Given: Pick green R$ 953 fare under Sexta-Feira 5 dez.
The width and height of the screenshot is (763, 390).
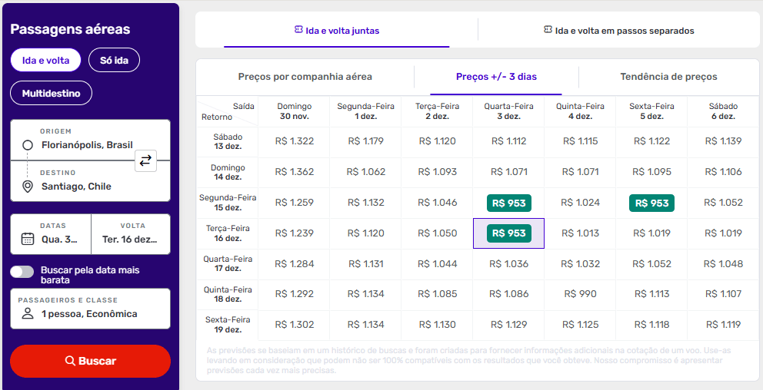Looking at the screenshot, I should coord(651,203).
